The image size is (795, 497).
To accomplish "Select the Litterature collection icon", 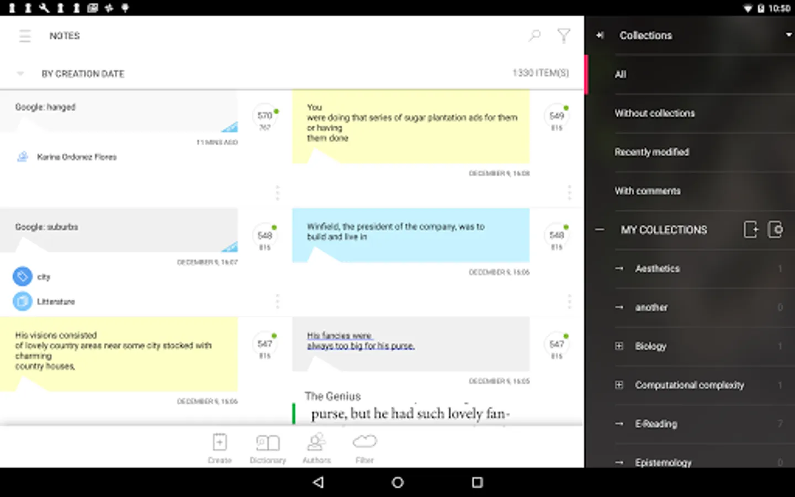I will (x=23, y=302).
